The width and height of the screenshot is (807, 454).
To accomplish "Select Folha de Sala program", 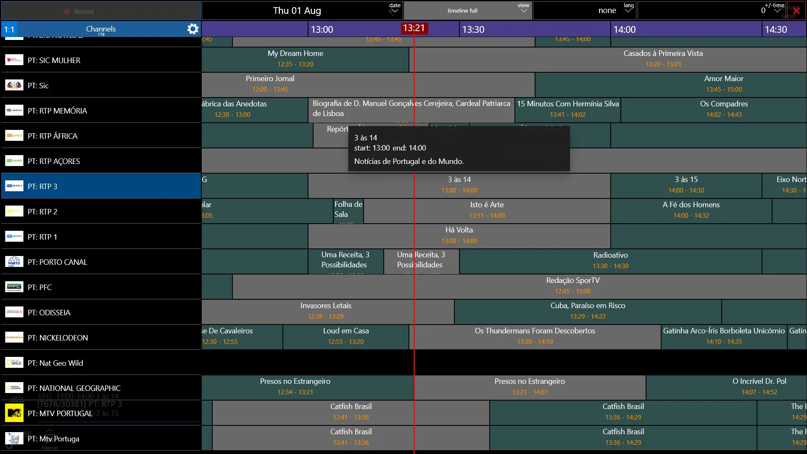I will click(348, 211).
